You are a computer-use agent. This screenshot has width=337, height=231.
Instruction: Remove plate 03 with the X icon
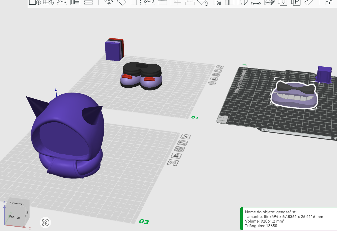pyautogui.click(x=185, y=137)
